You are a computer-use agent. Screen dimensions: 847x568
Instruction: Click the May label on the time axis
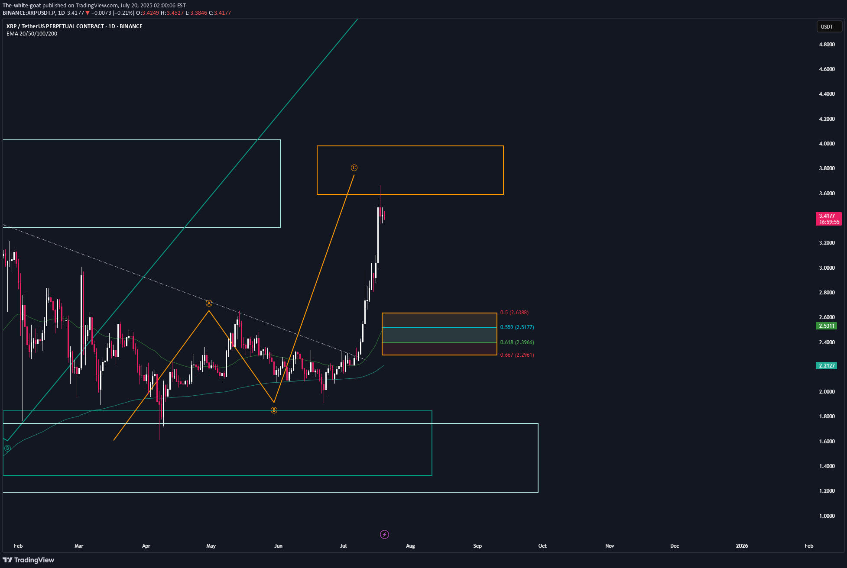click(x=211, y=546)
